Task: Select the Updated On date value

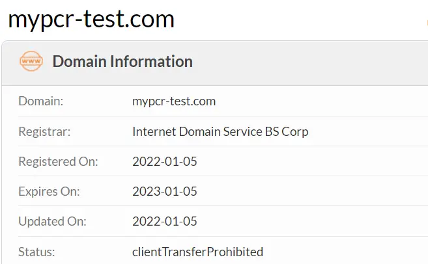Action: pos(165,221)
